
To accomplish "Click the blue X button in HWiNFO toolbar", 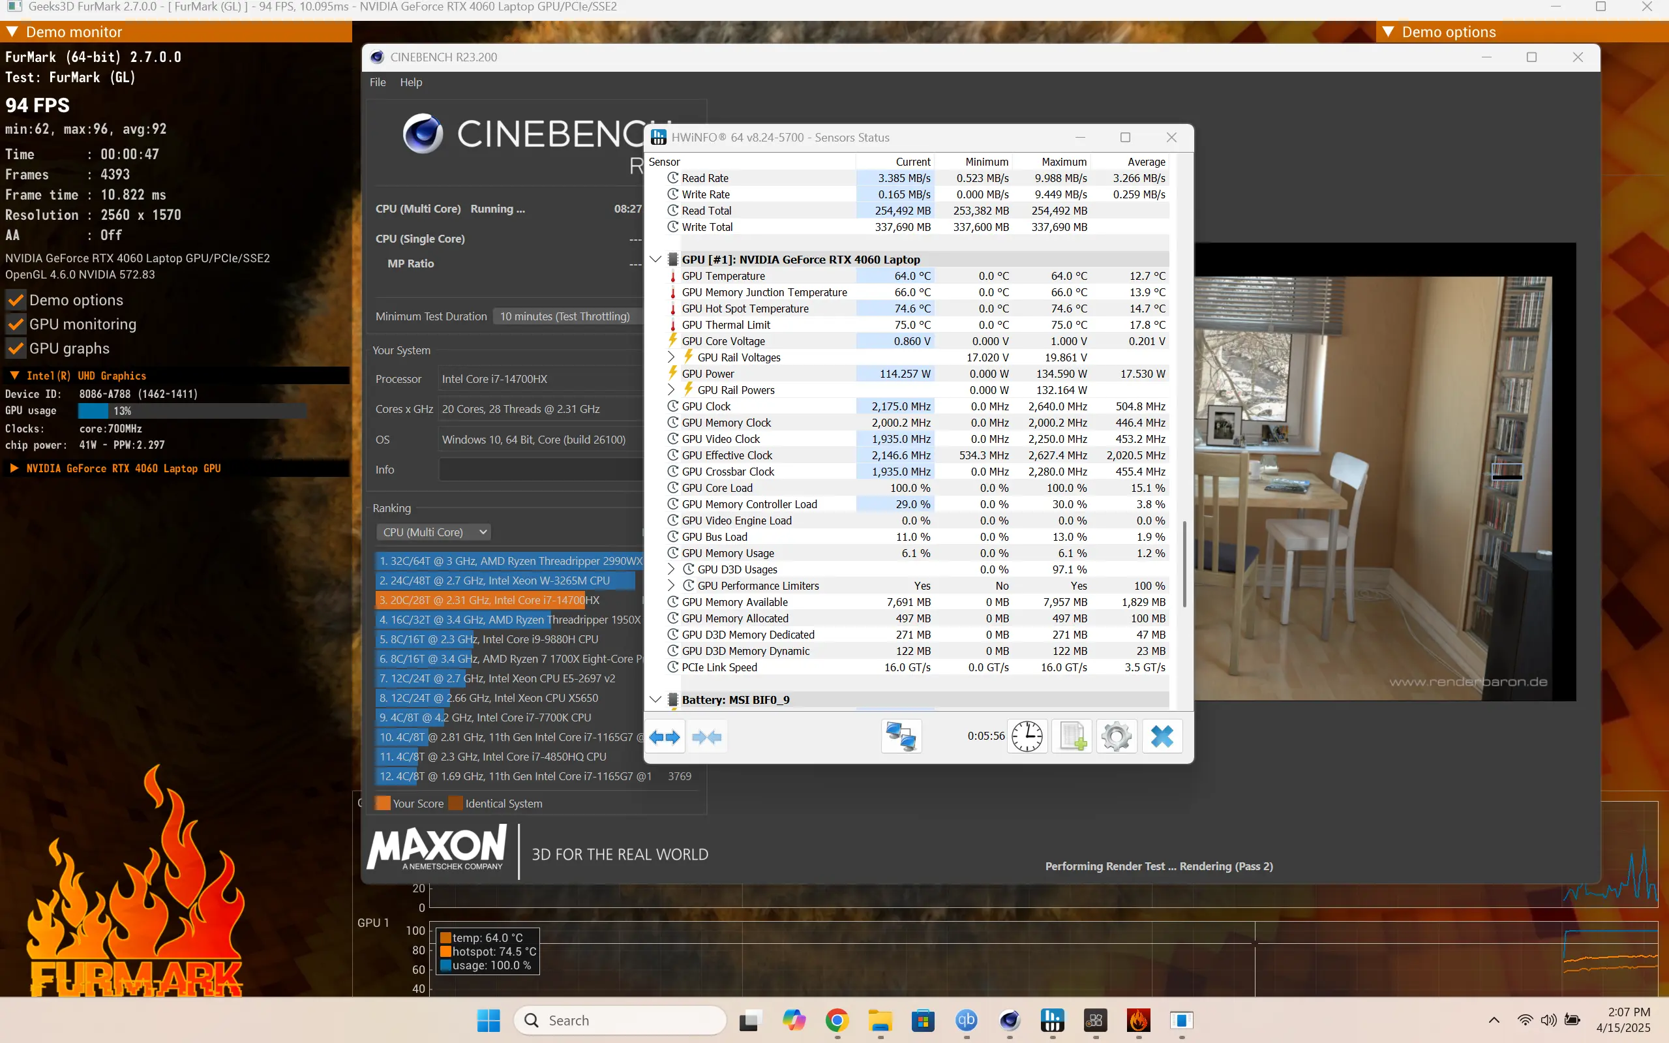I will (x=1162, y=736).
